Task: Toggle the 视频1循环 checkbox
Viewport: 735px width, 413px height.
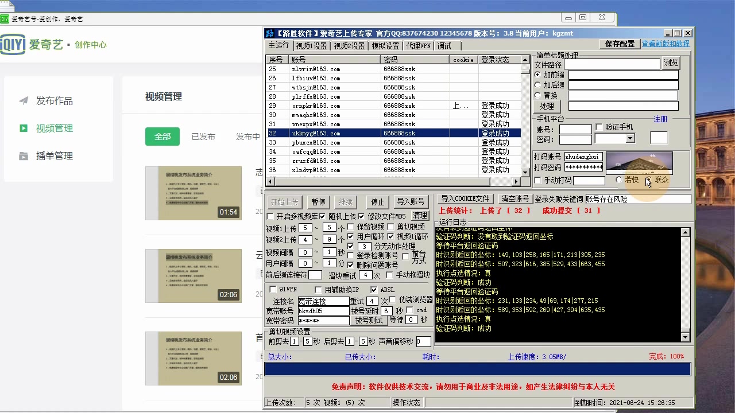Action: (x=391, y=236)
